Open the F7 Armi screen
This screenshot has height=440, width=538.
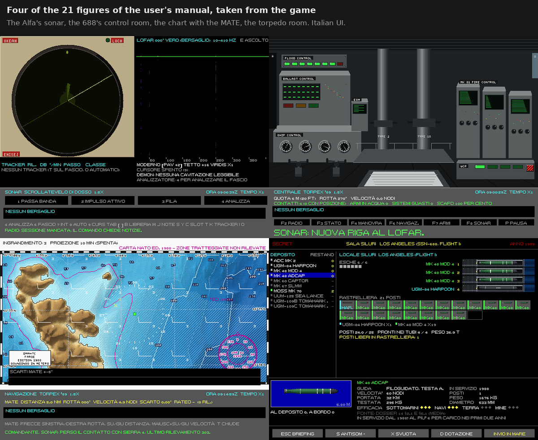tap(441, 222)
